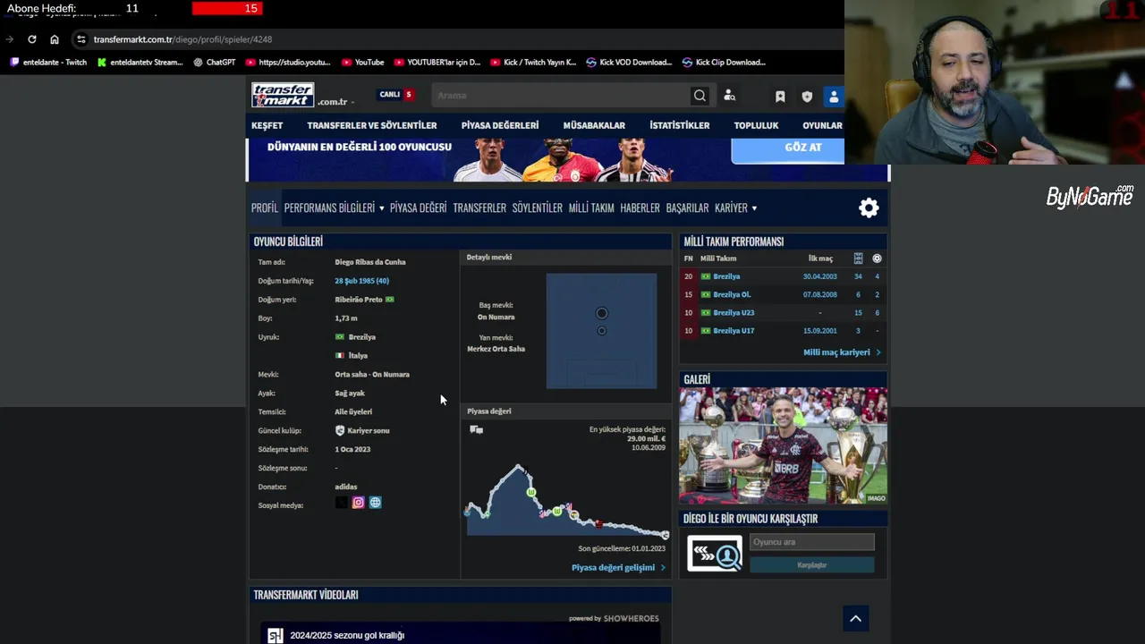Switch to the Transferler tab
This screenshot has width=1145, height=644.
click(479, 208)
